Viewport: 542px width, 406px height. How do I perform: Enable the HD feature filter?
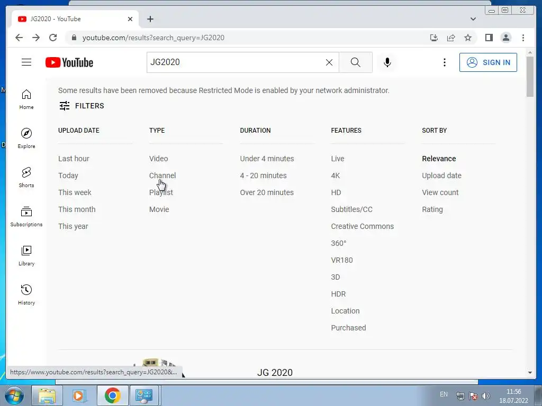click(336, 192)
